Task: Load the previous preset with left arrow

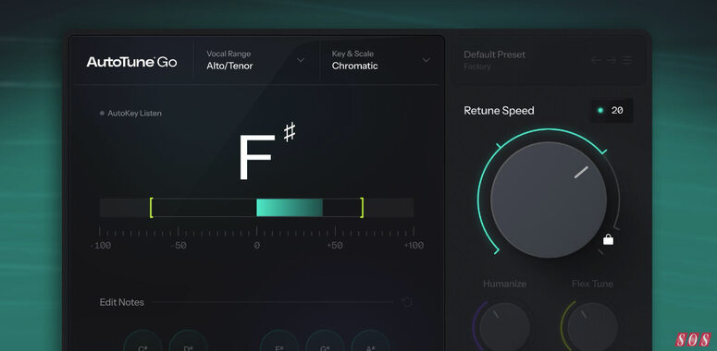Action: tap(596, 60)
